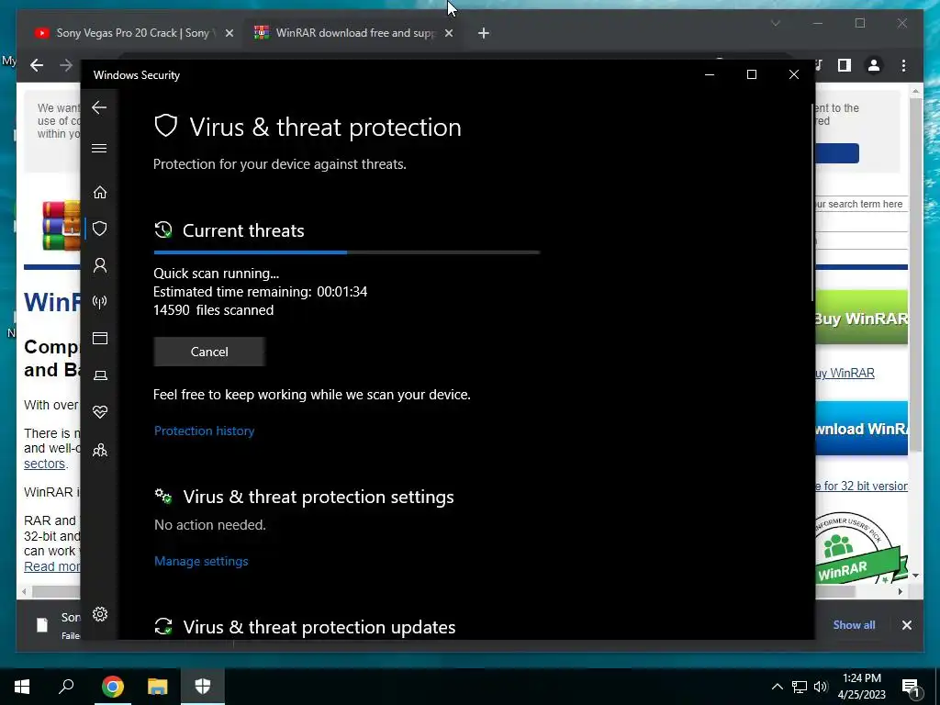Image resolution: width=940 pixels, height=705 pixels.
Task: Click Windows Security taskbar icon
Action: point(203,687)
